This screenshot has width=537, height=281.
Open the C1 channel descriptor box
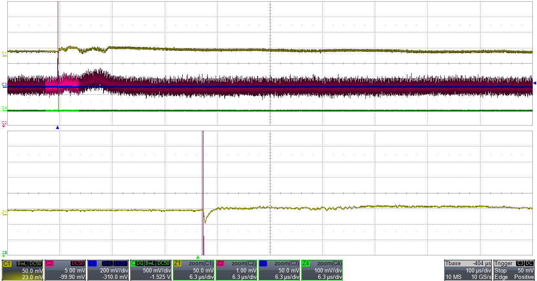(x=22, y=270)
